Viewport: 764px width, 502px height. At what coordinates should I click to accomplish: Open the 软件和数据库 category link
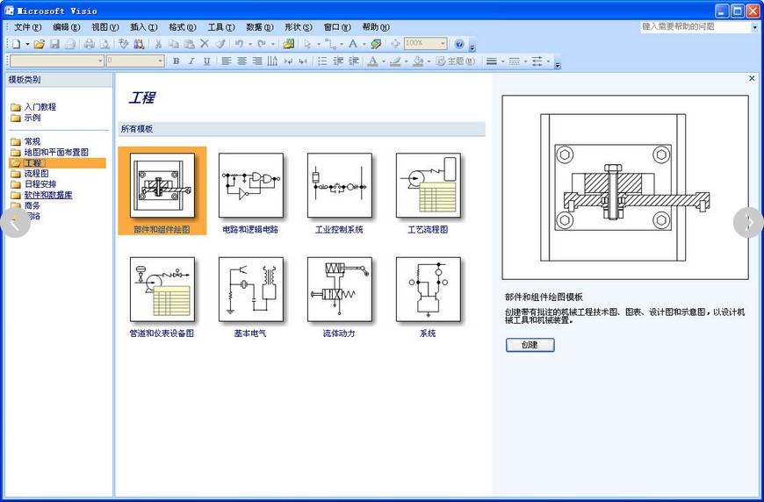pos(48,195)
